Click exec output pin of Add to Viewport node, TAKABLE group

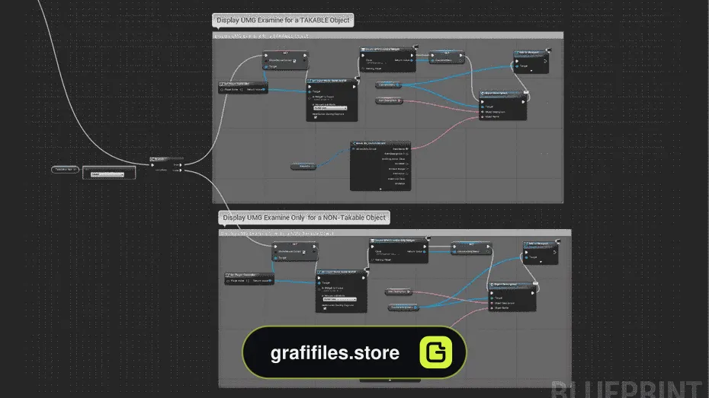545,61
